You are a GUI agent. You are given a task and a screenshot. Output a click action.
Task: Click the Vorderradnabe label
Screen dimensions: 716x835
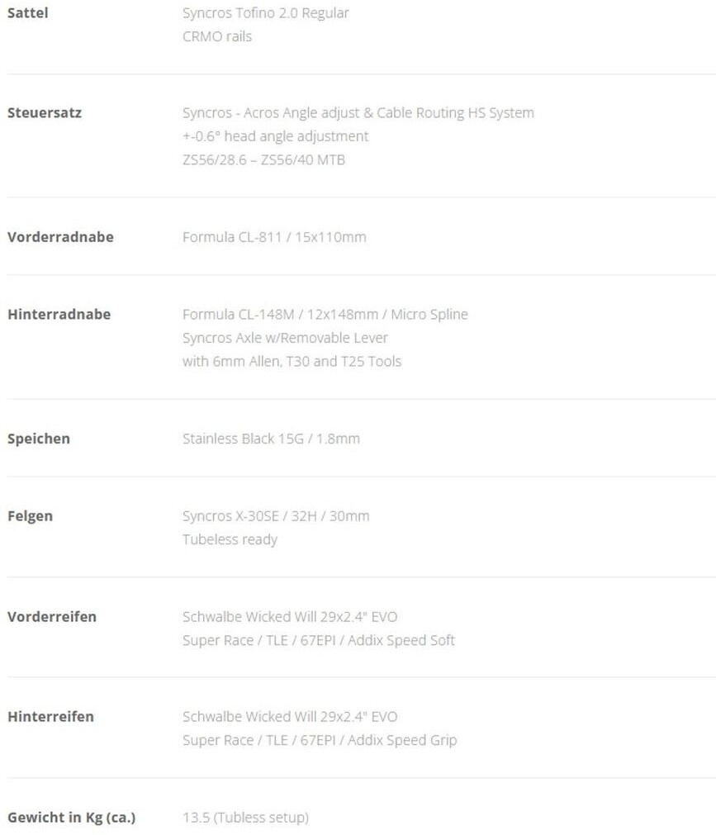(x=60, y=237)
